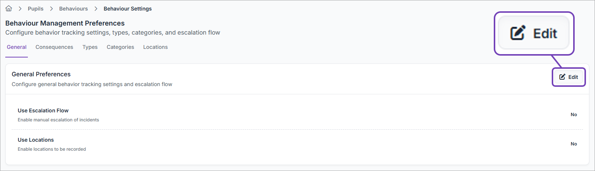Viewport: 595px width, 171px height.
Task: Click the Use Escalation Flow setting label
Action: point(43,110)
